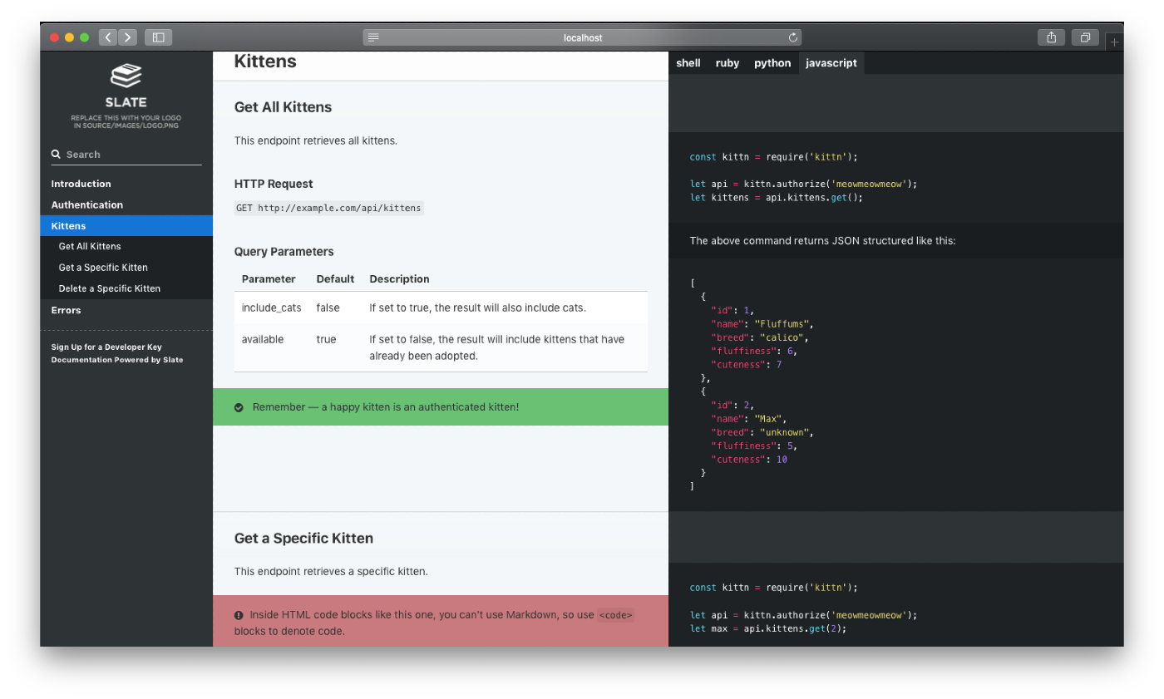The image size is (1164, 699).
Task: Open Safari's tab overview icon
Action: [x=1085, y=37]
